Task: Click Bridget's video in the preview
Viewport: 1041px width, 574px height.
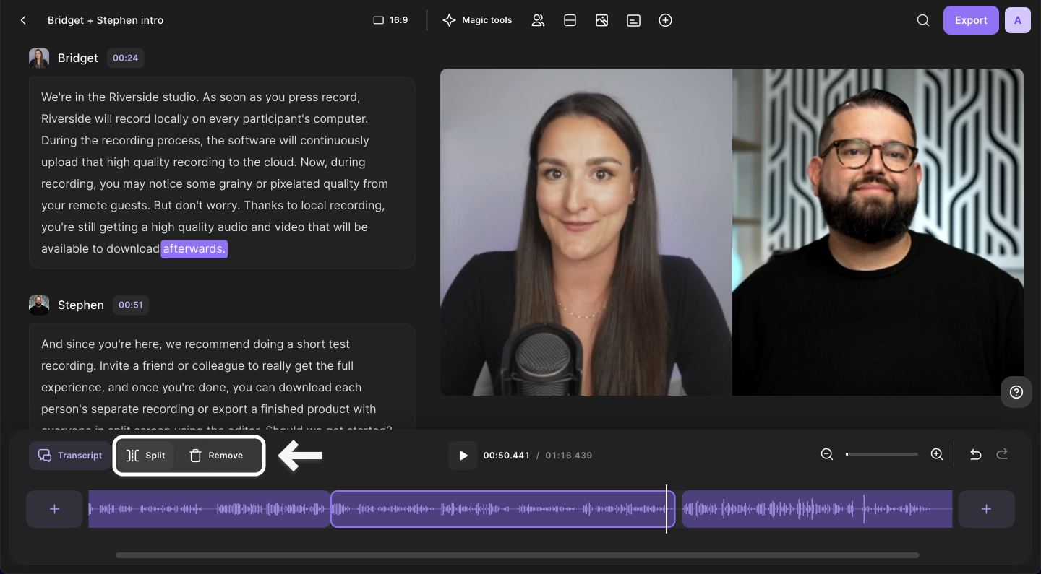Action: [x=586, y=232]
